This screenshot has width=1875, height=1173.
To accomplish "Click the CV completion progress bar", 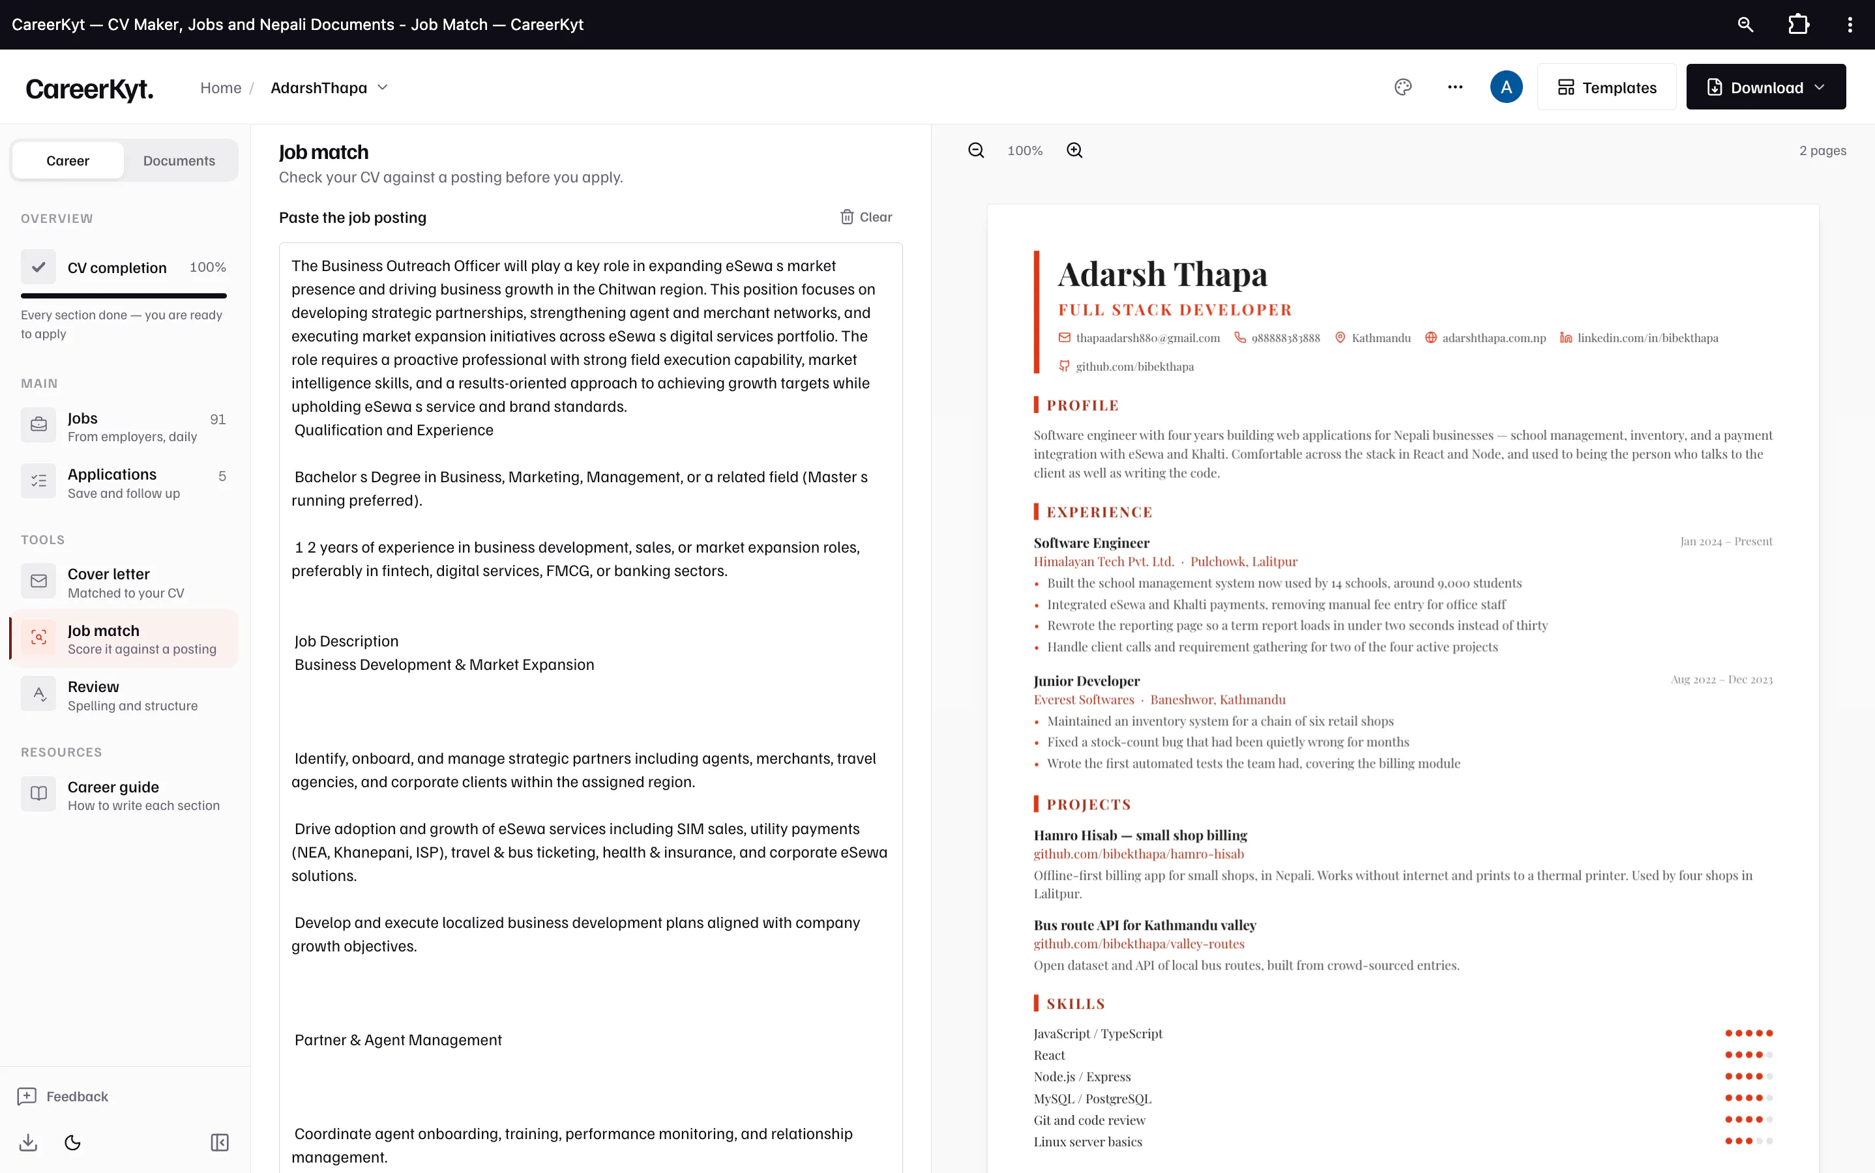I will point(123,296).
